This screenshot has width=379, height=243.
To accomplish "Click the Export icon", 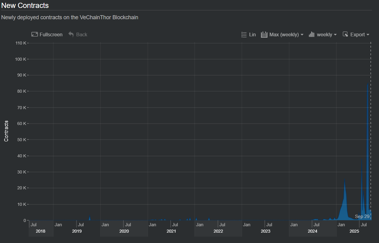I will 345,34.
